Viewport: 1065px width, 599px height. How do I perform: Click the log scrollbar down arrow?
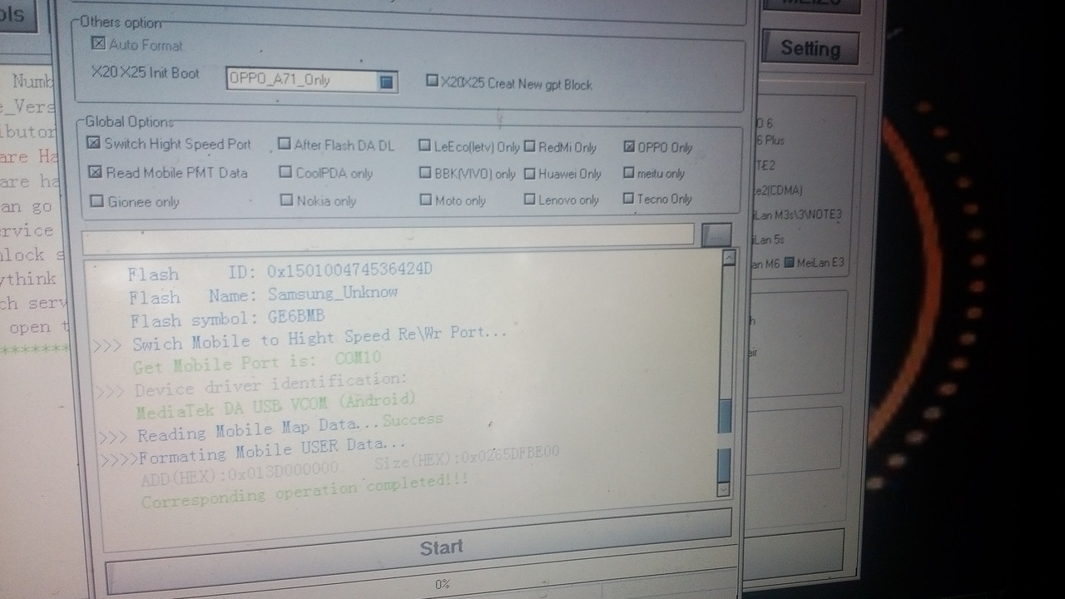(723, 490)
